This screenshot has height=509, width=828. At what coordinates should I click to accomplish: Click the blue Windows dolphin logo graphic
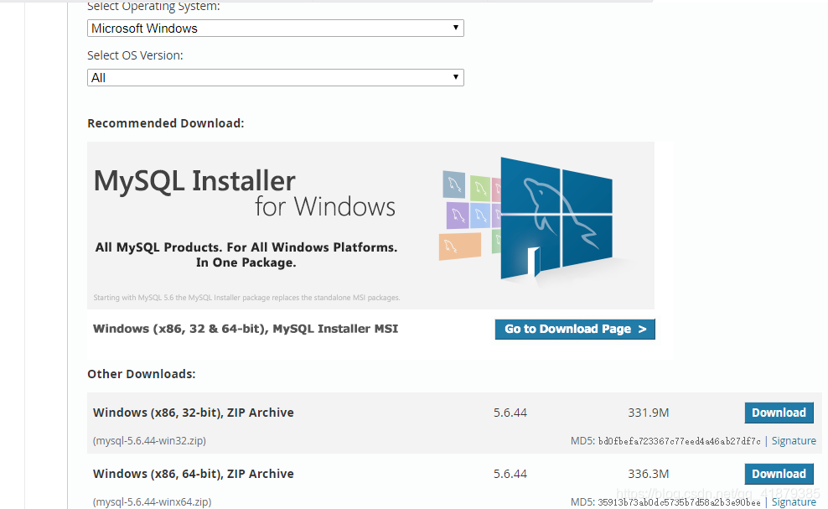[x=556, y=218]
